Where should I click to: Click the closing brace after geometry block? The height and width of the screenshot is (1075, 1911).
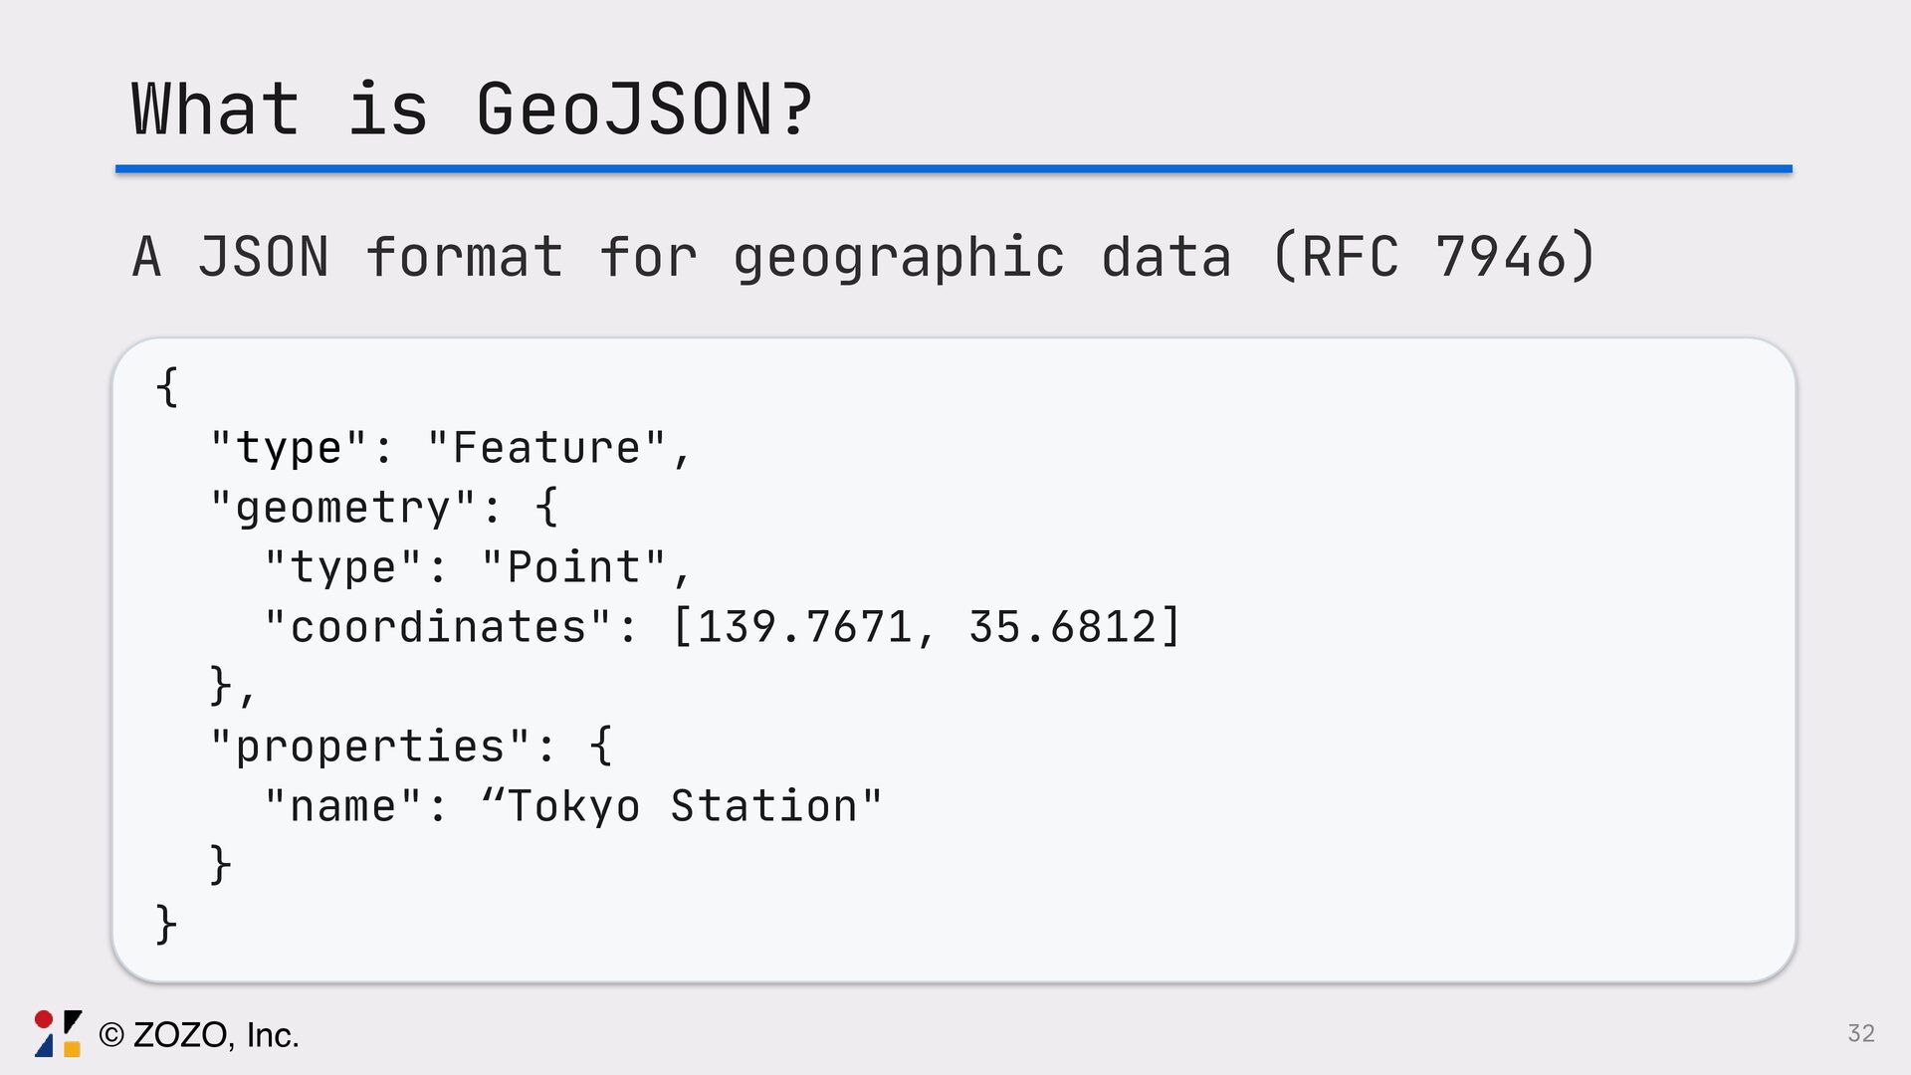221,685
